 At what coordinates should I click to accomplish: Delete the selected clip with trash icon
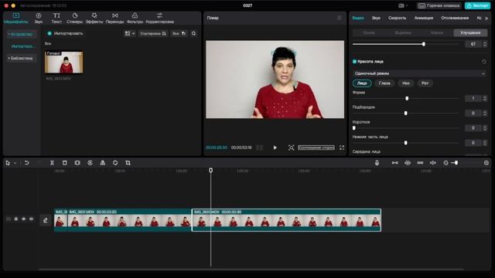[65, 163]
